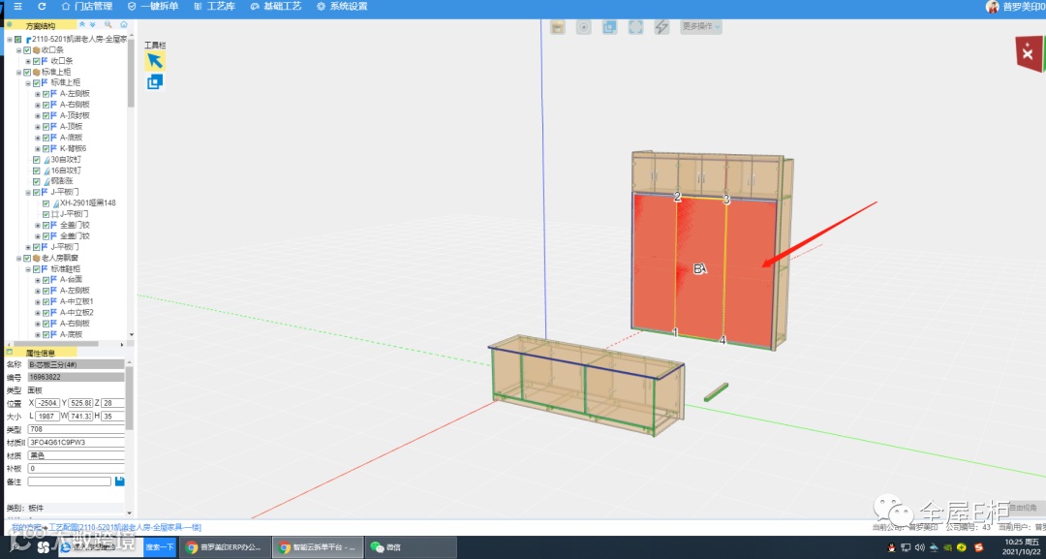Toggle checkbox for 16自攻钉

click(37, 171)
